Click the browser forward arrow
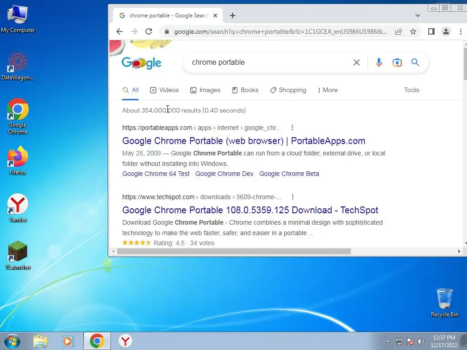The width and height of the screenshot is (467, 350). click(134, 31)
